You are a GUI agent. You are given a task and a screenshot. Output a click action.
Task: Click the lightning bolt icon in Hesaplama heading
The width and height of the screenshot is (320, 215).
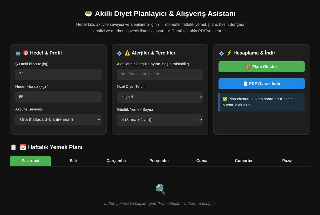click(229, 53)
